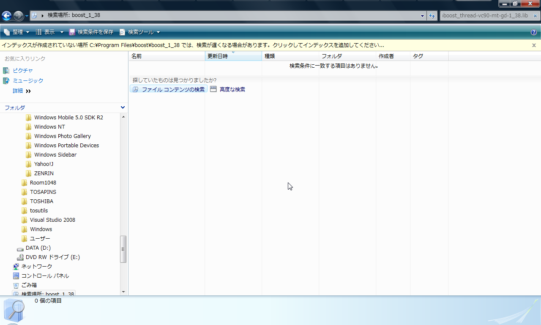
Task: Click the Back navigation arrow button
Action: [6, 16]
